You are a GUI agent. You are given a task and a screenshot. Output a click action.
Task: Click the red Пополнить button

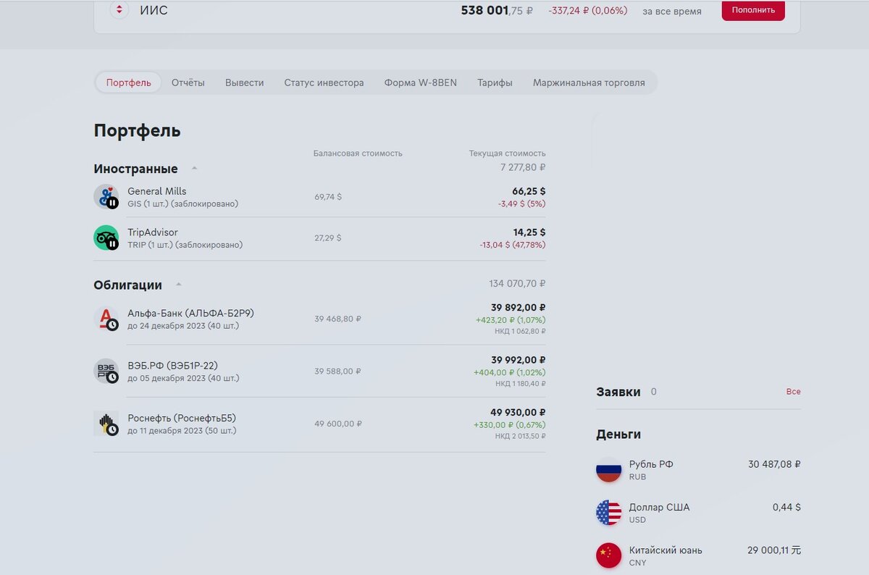[x=753, y=10]
